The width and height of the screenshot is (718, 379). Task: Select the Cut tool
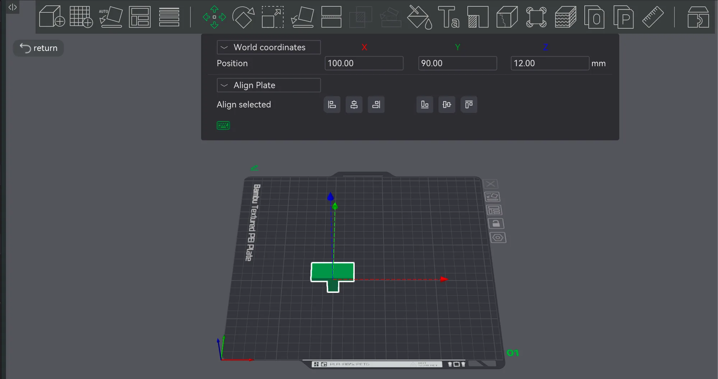pos(331,17)
